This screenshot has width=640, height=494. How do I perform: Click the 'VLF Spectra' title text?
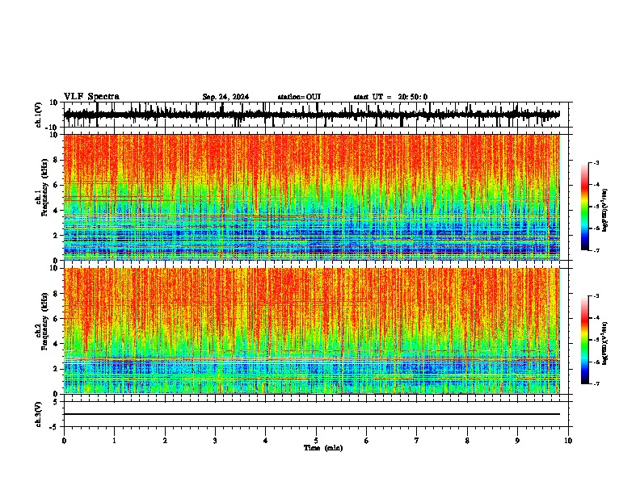point(91,97)
